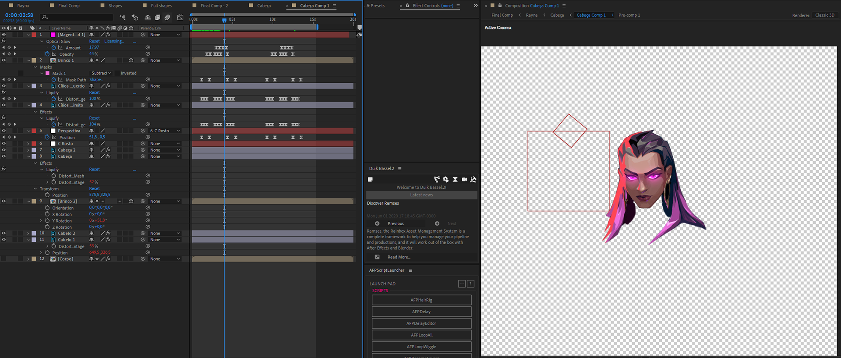
Task: Open the Graph Editor icon
Action: pos(180,18)
